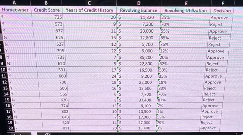The width and height of the screenshot is (243, 135).
Task: Click utilization cell 55%
Action: pos(184,31)
